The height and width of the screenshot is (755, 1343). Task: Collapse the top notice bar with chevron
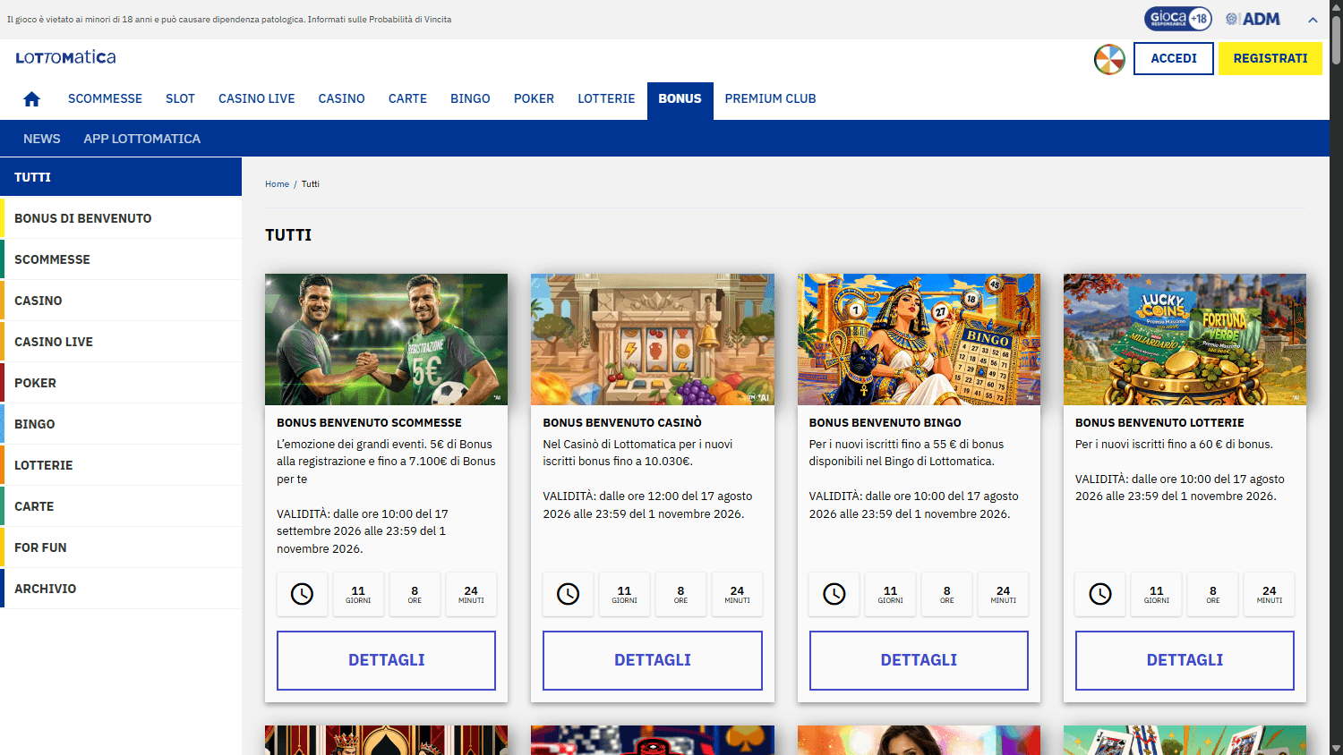point(1313,20)
